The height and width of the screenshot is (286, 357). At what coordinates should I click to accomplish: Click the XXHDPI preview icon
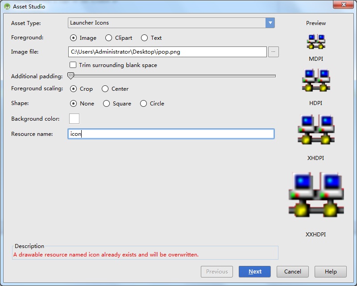(316, 194)
